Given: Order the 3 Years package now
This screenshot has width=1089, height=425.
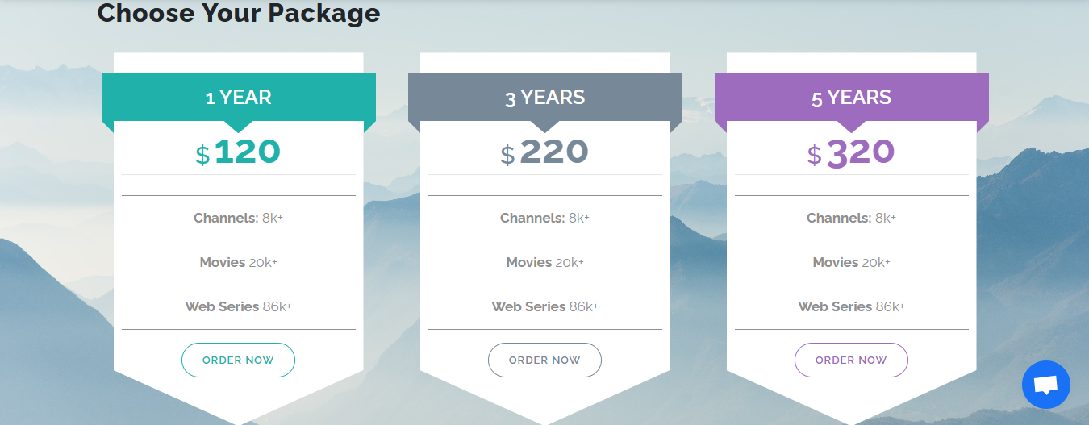Looking at the screenshot, I should pyautogui.click(x=544, y=360).
